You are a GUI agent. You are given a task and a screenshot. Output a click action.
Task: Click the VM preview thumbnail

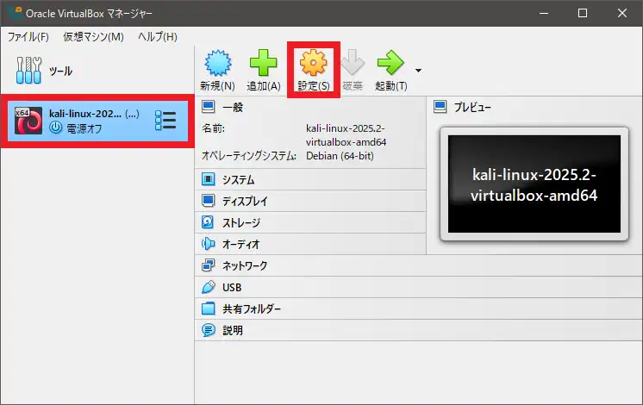(x=534, y=184)
